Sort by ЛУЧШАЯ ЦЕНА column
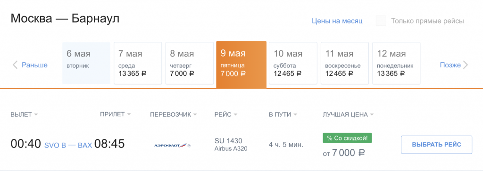This screenshot has height=171, width=483. [348, 115]
